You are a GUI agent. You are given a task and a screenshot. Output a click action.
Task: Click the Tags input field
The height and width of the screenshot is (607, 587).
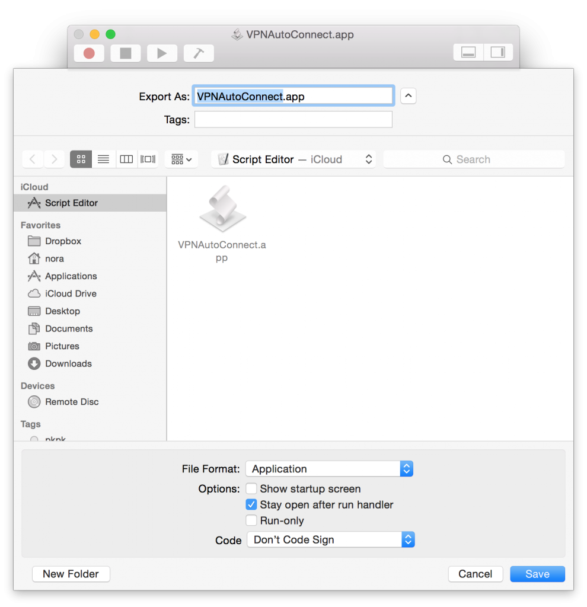tap(293, 119)
